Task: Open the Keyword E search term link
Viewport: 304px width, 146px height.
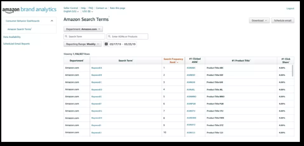Action: coord(96,97)
